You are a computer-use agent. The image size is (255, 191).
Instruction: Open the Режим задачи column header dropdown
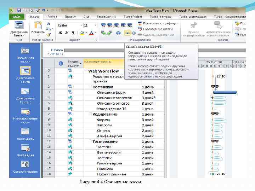click(81, 64)
